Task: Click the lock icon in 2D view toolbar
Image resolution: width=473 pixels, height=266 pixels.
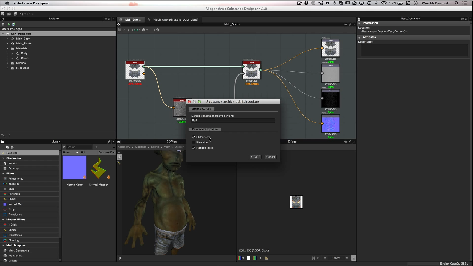Action: [353, 258]
